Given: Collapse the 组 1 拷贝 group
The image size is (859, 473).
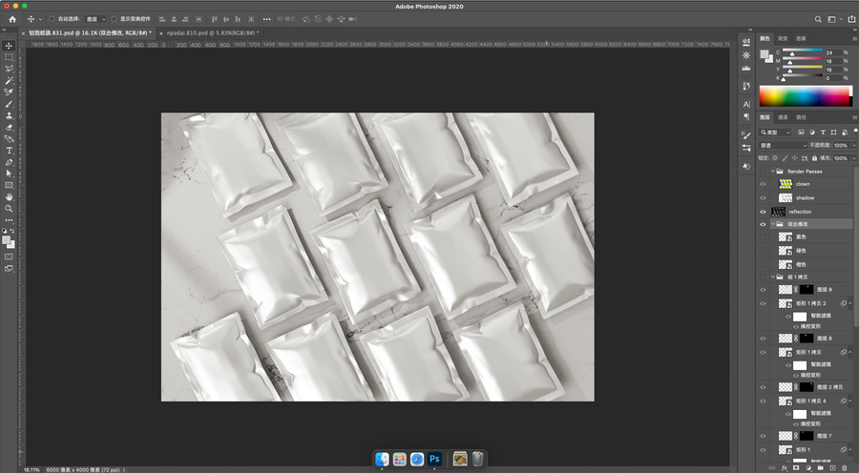Looking at the screenshot, I should point(773,277).
